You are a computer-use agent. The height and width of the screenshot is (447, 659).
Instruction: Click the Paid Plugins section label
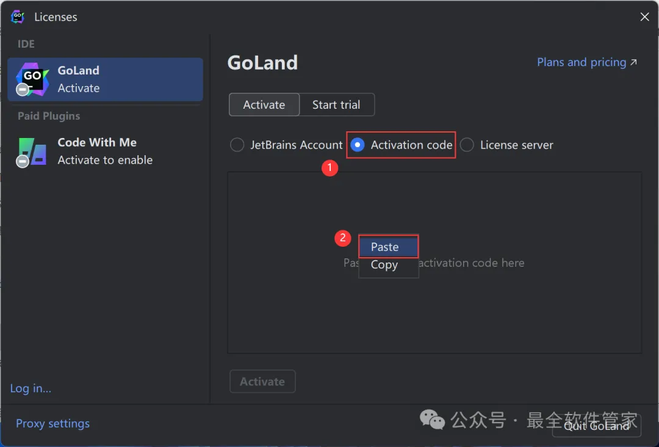(x=49, y=116)
